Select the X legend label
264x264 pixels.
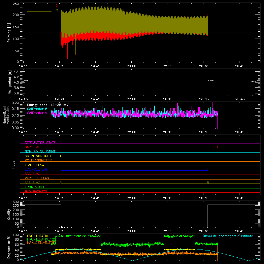tap(57, 6)
